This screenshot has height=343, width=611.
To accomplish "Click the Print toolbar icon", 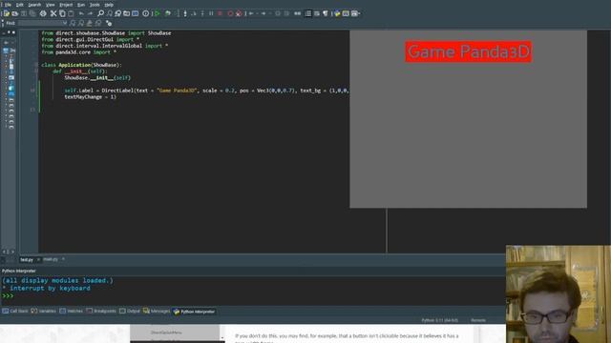I will [x=43, y=13].
